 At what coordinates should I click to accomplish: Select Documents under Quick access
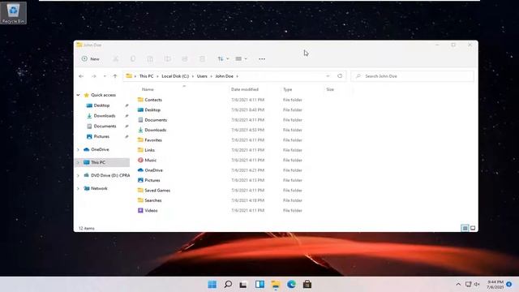[105, 127]
